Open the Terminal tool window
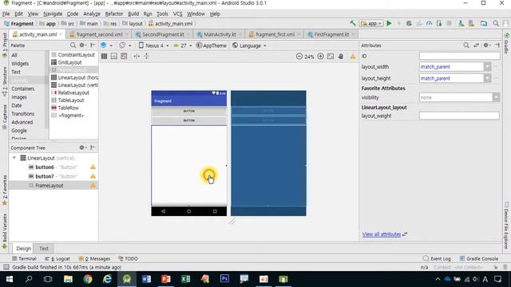 coord(25,258)
